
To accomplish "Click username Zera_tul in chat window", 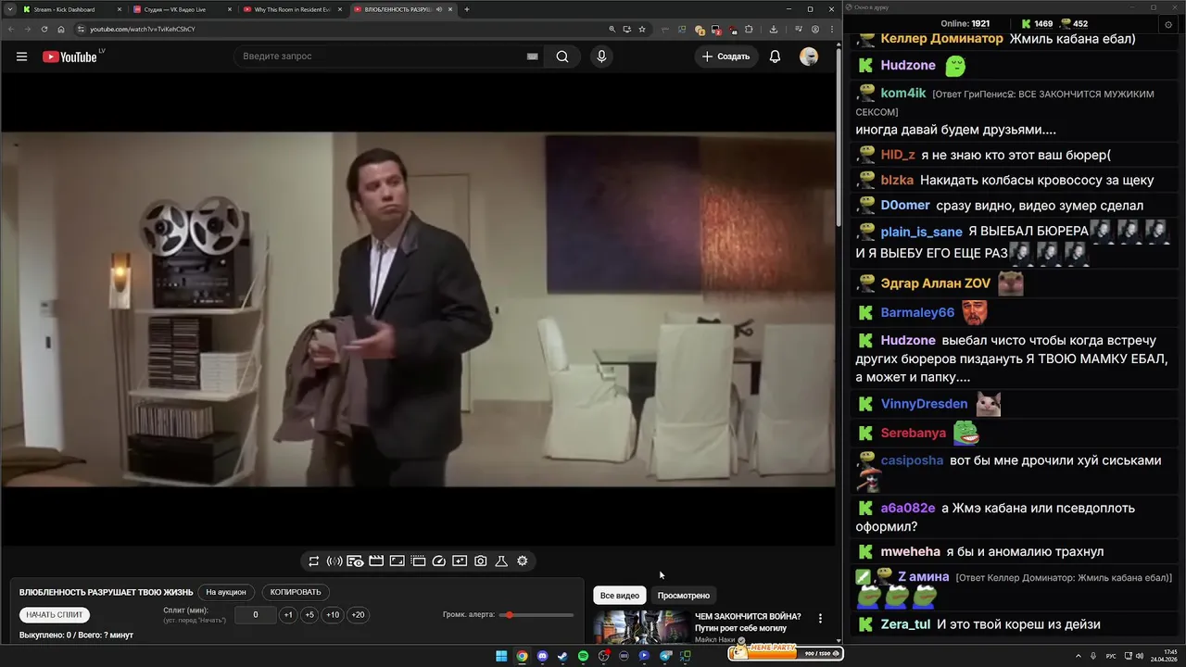I will [905, 624].
